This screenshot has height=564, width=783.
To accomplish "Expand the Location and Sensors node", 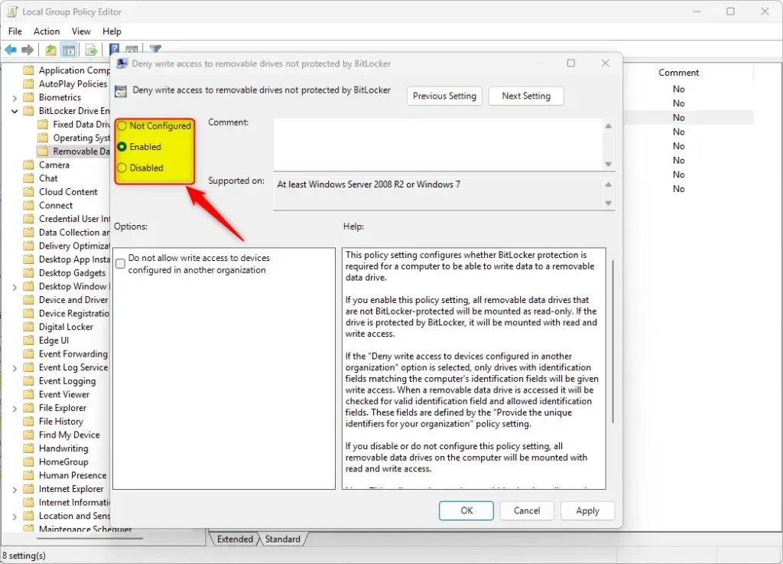I will tap(15, 516).
